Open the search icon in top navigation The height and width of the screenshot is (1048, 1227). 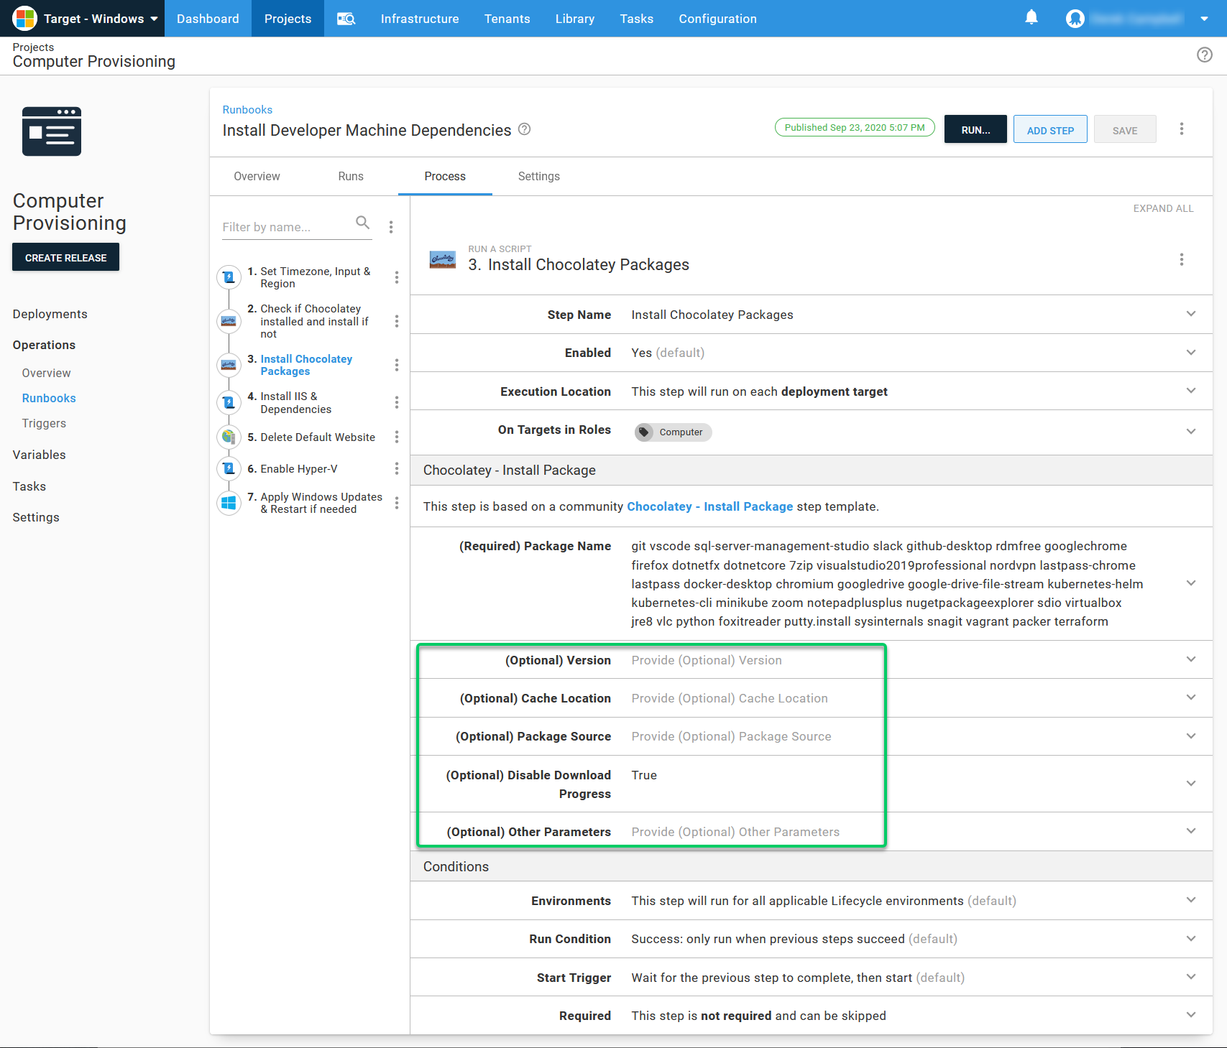[346, 19]
